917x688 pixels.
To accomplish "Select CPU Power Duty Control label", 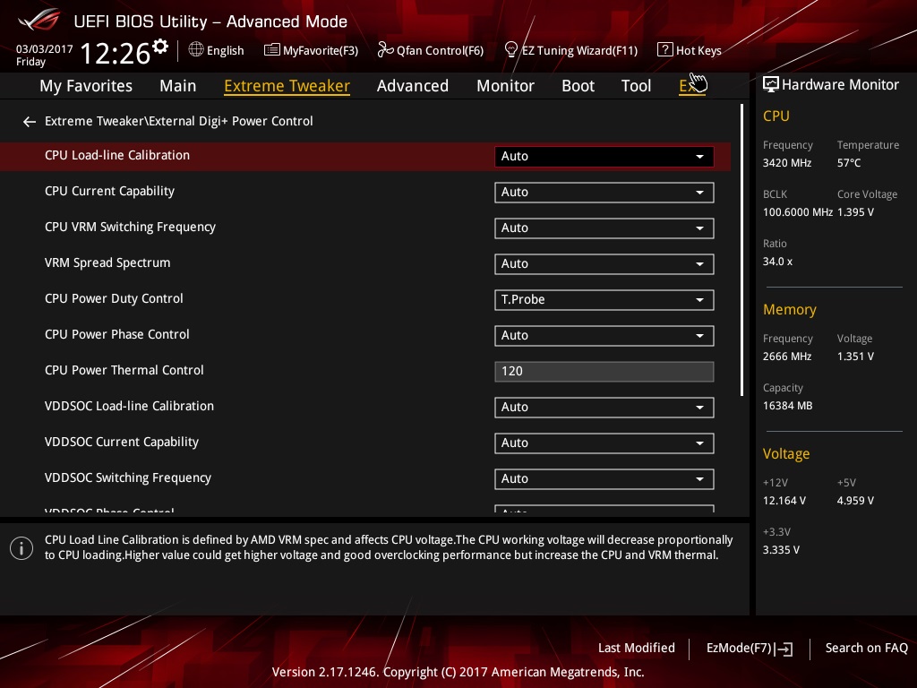I will click(114, 298).
